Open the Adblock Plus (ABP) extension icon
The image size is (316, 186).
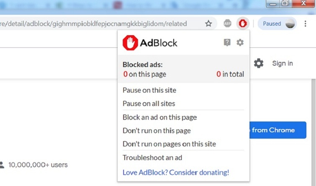[227, 23]
